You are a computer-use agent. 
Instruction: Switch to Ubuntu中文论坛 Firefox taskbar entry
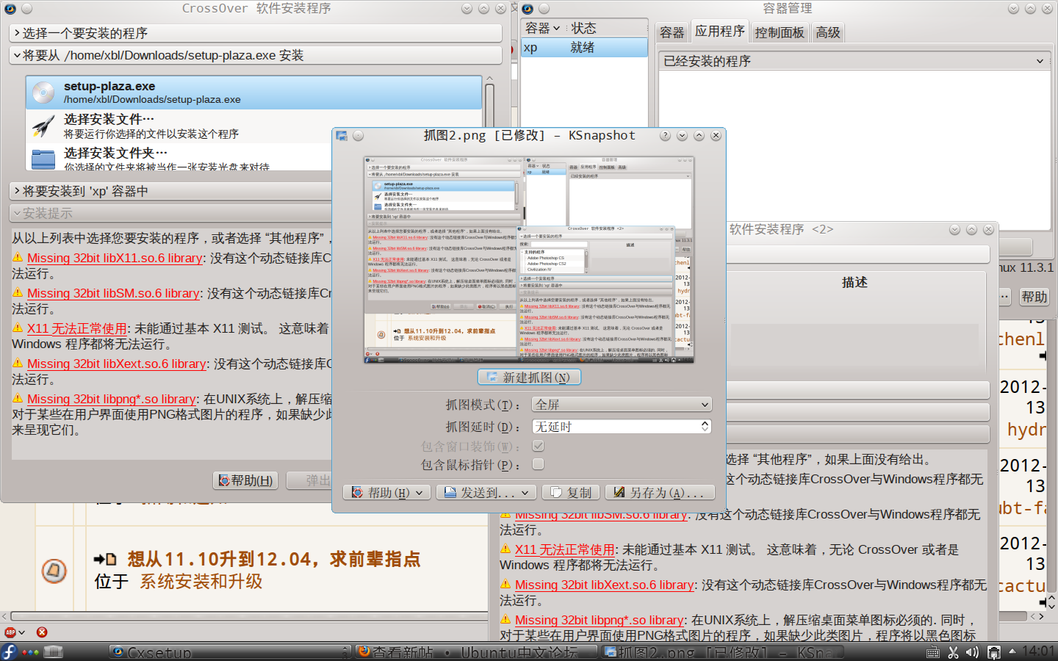coord(475,651)
